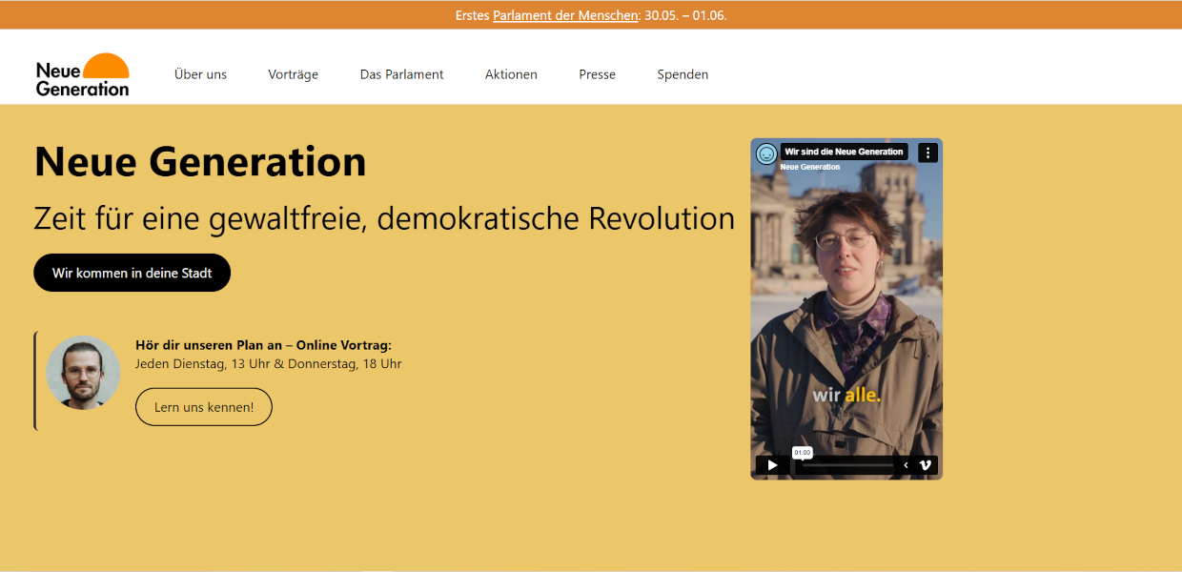The image size is (1182, 572).
Task: Select Aktionen in the navigation
Action: coord(511,74)
